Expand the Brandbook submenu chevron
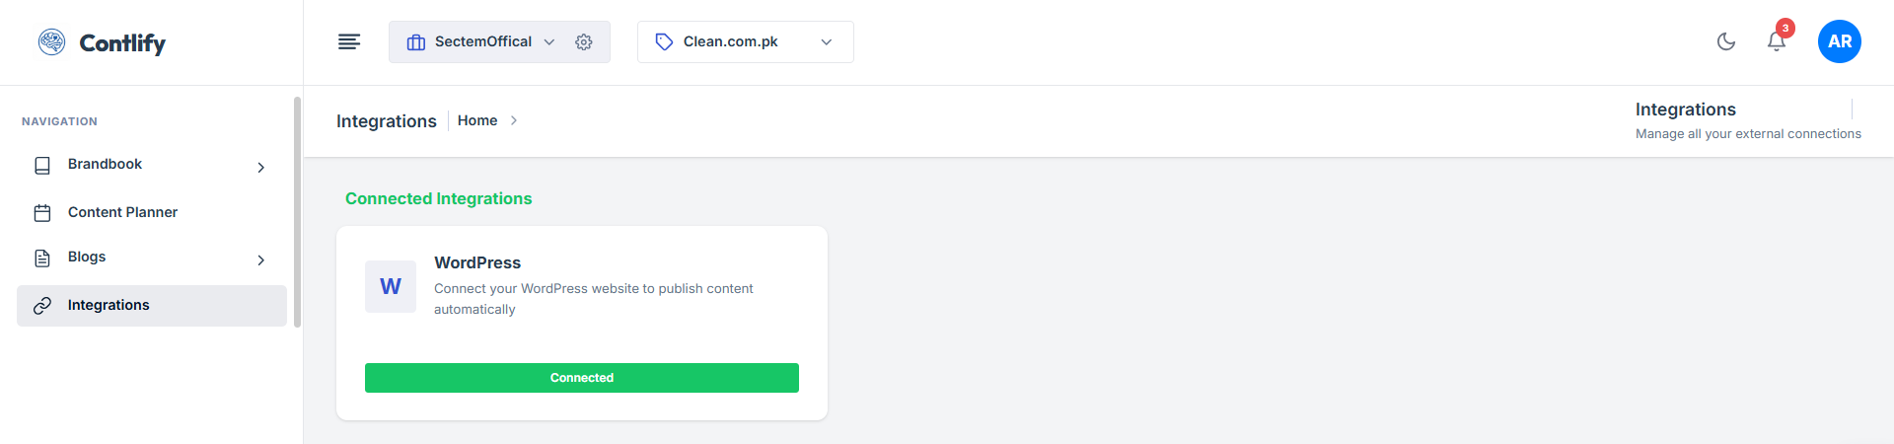 (x=261, y=168)
